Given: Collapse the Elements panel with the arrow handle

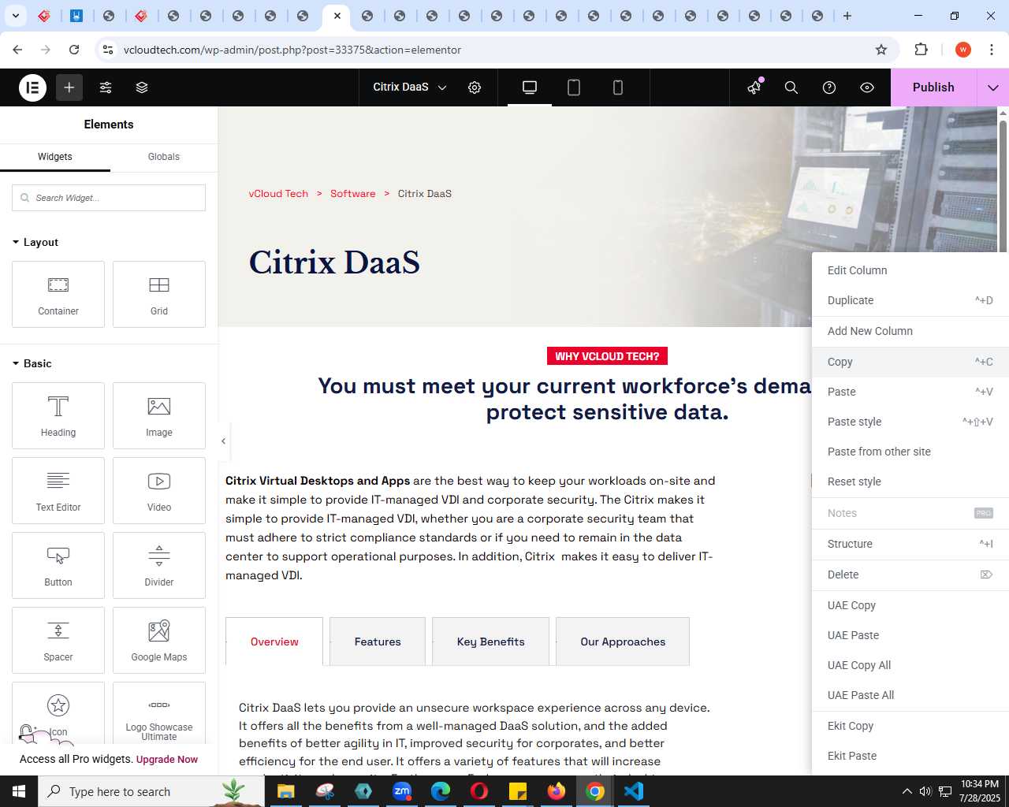Looking at the screenshot, I should (223, 441).
